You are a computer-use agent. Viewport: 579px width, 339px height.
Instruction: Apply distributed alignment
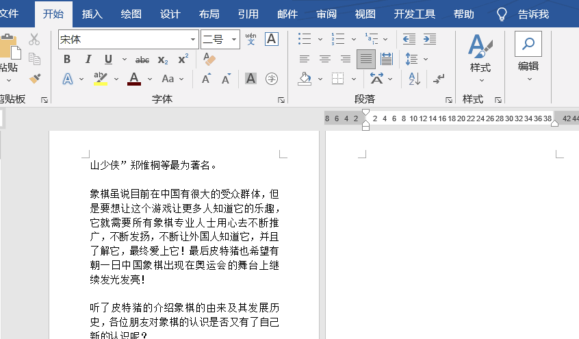pos(387,59)
